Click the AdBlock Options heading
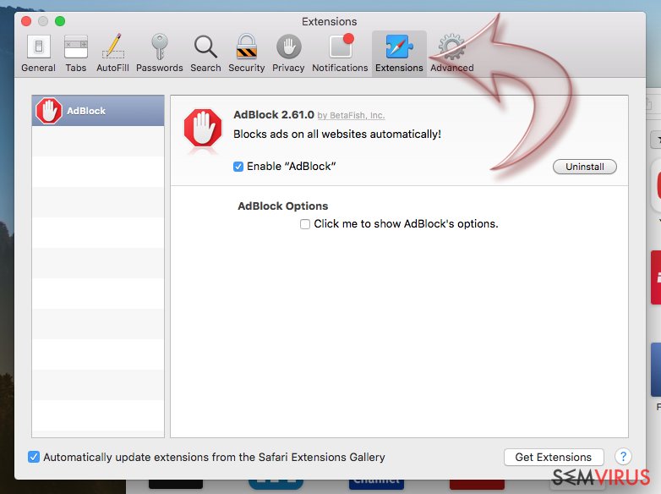The height and width of the screenshot is (494, 661). coord(283,206)
